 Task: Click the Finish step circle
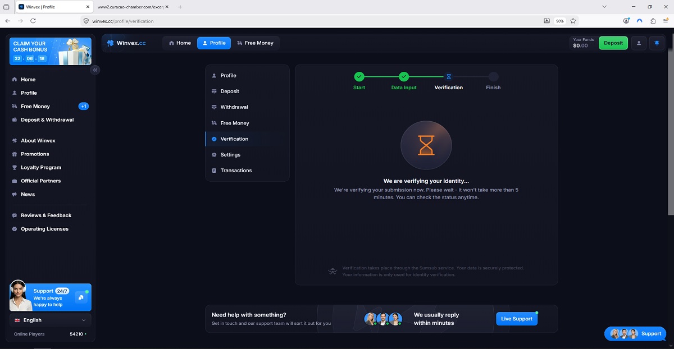493,77
